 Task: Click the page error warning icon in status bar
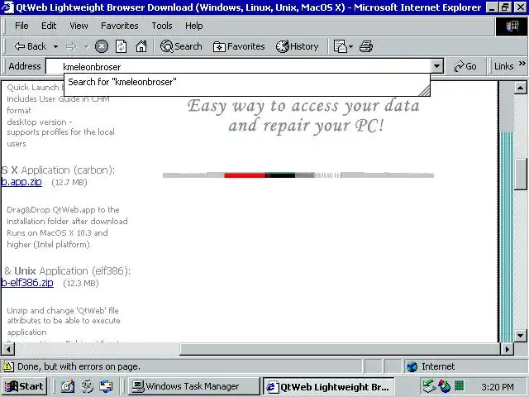click(x=8, y=366)
